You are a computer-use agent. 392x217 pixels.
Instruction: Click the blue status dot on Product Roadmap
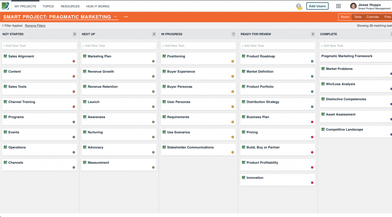(x=312, y=61)
